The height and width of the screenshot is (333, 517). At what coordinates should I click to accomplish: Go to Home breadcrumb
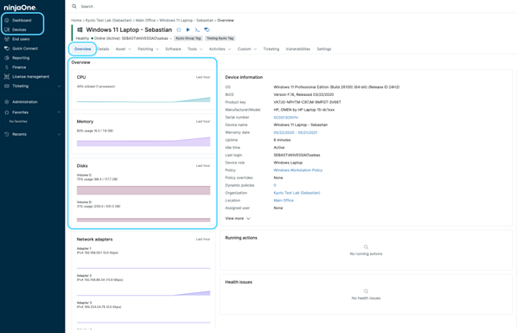tap(76, 21)
